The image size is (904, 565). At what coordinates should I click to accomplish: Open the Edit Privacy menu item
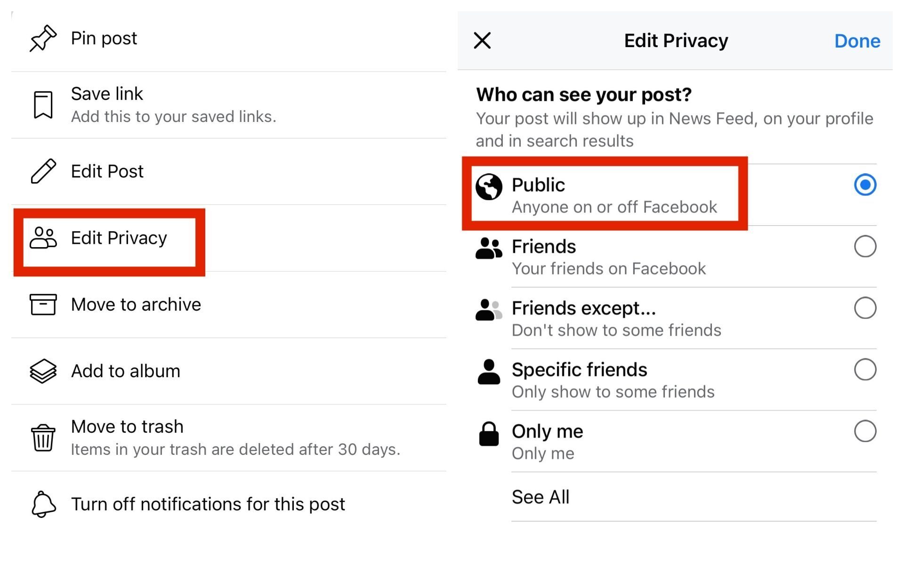coord(119,238)
